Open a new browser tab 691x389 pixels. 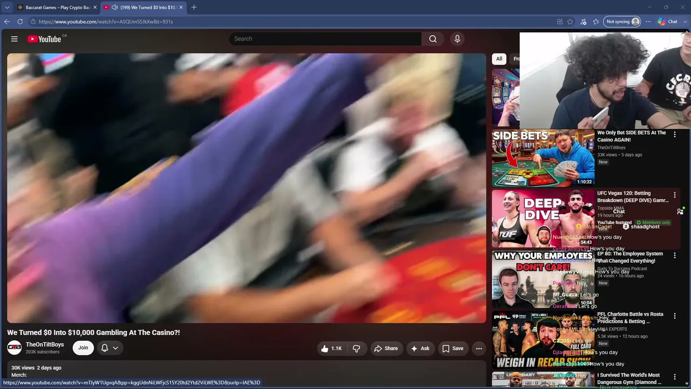pyautogui.click(x=194, y=7)
